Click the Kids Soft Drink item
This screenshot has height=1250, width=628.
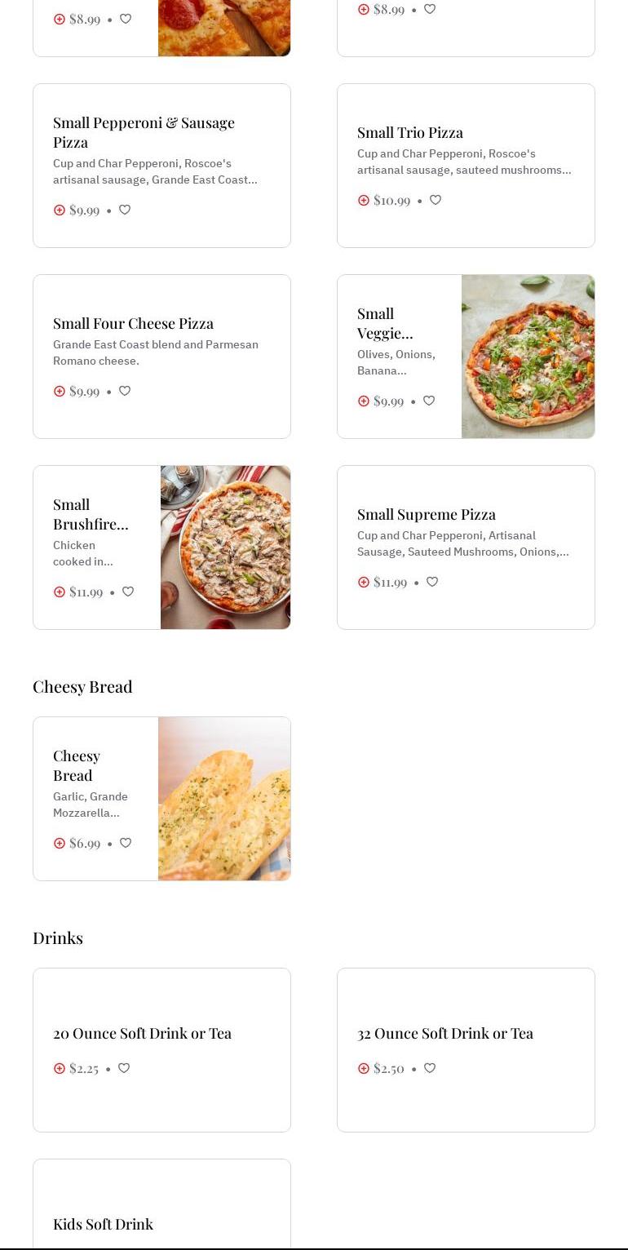pyautogui.click(x=104, y=1224)
